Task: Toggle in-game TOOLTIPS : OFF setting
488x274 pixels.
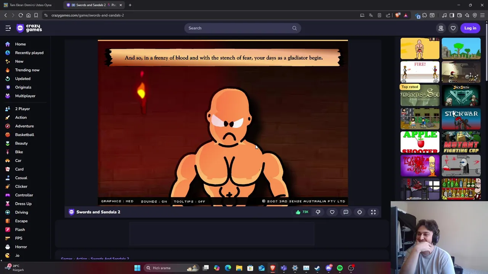Action: [189, 201]
